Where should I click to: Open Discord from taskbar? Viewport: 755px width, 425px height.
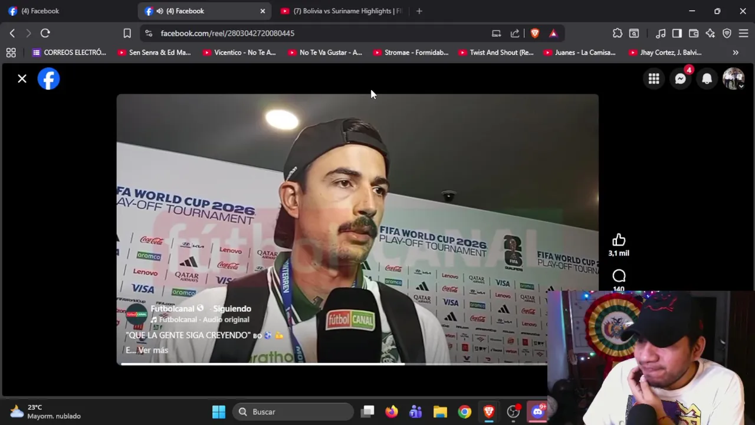tap(537, 411)
